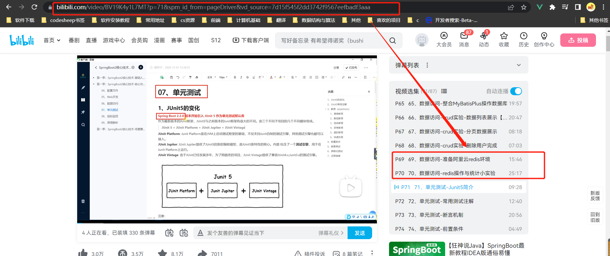Toggle the 自动连播 autoplay switch
The width and height of the screenshot is (610, 256).
pyautogui.click(x=516, y=91)
